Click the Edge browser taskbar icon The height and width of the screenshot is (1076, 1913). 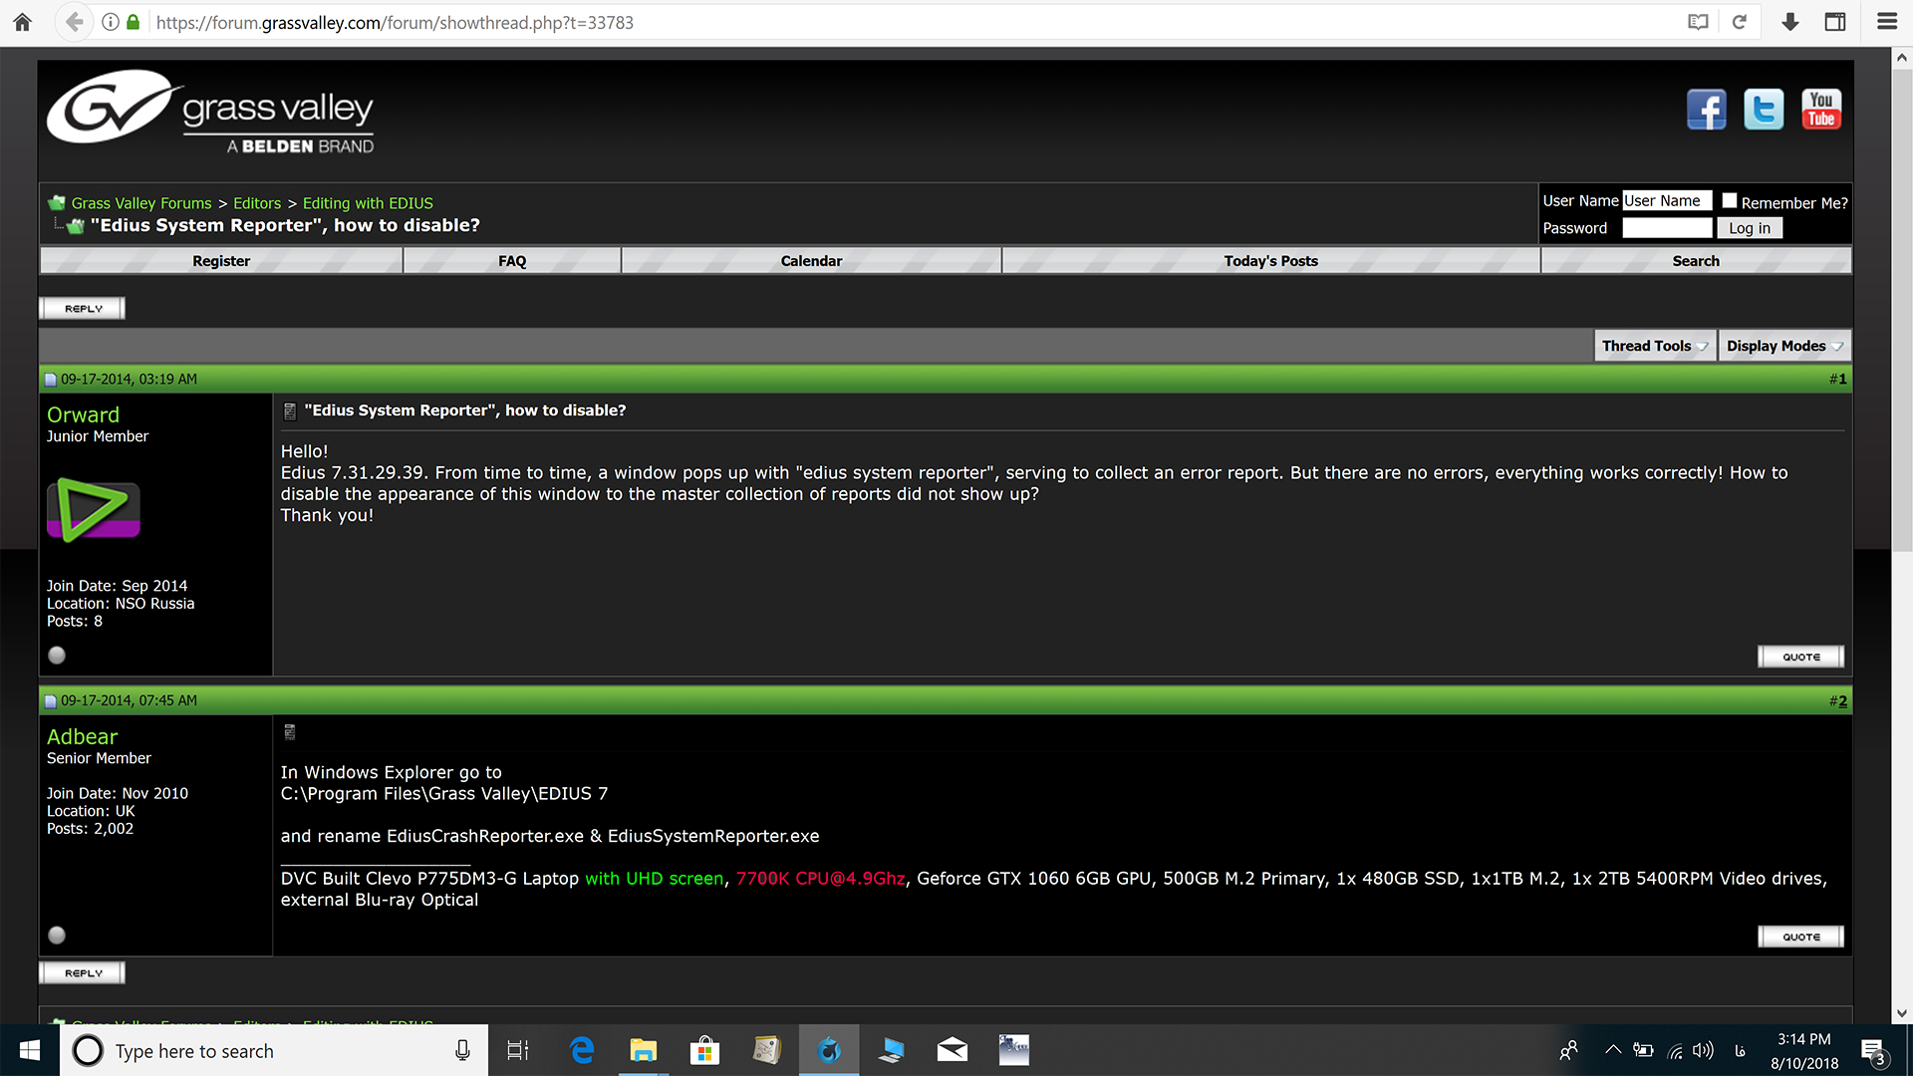tap(581, 1050)
